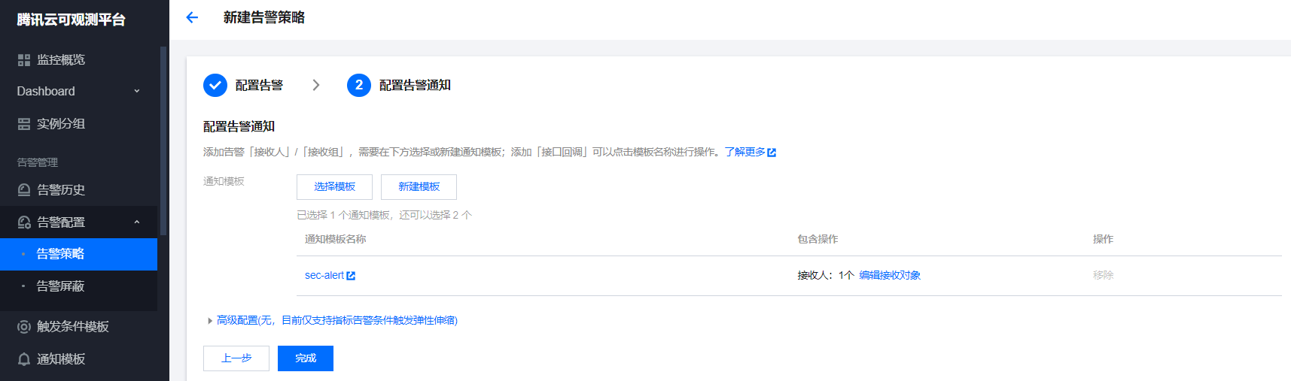Open 告警屏蔽 in the sidebar
The height and width of the screenshot is (381, 1291).
60,286
